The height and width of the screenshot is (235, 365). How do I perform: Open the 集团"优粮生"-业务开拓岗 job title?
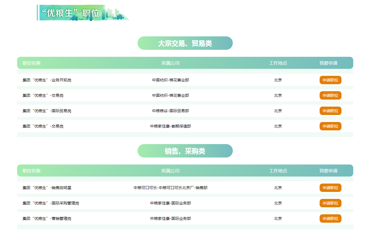coord(47,80)
